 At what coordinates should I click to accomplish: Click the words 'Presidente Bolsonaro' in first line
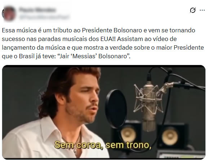[x=112, y=30]
